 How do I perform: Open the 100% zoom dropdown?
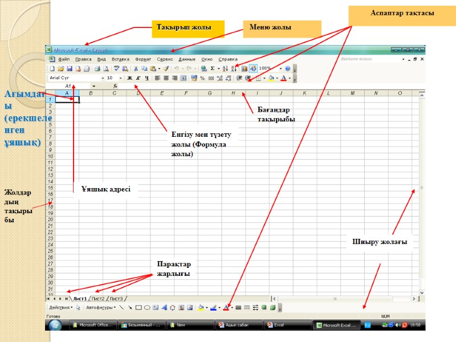point(280,68)
